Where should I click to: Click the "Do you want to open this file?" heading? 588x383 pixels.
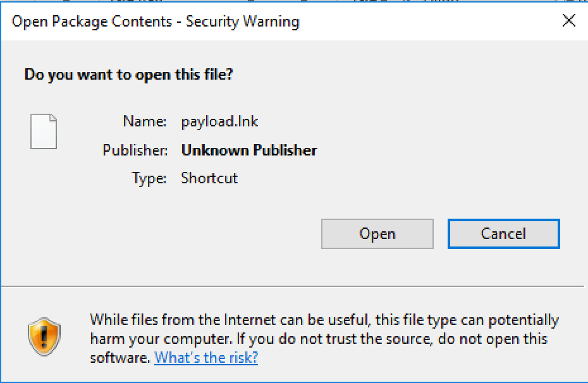128,75
